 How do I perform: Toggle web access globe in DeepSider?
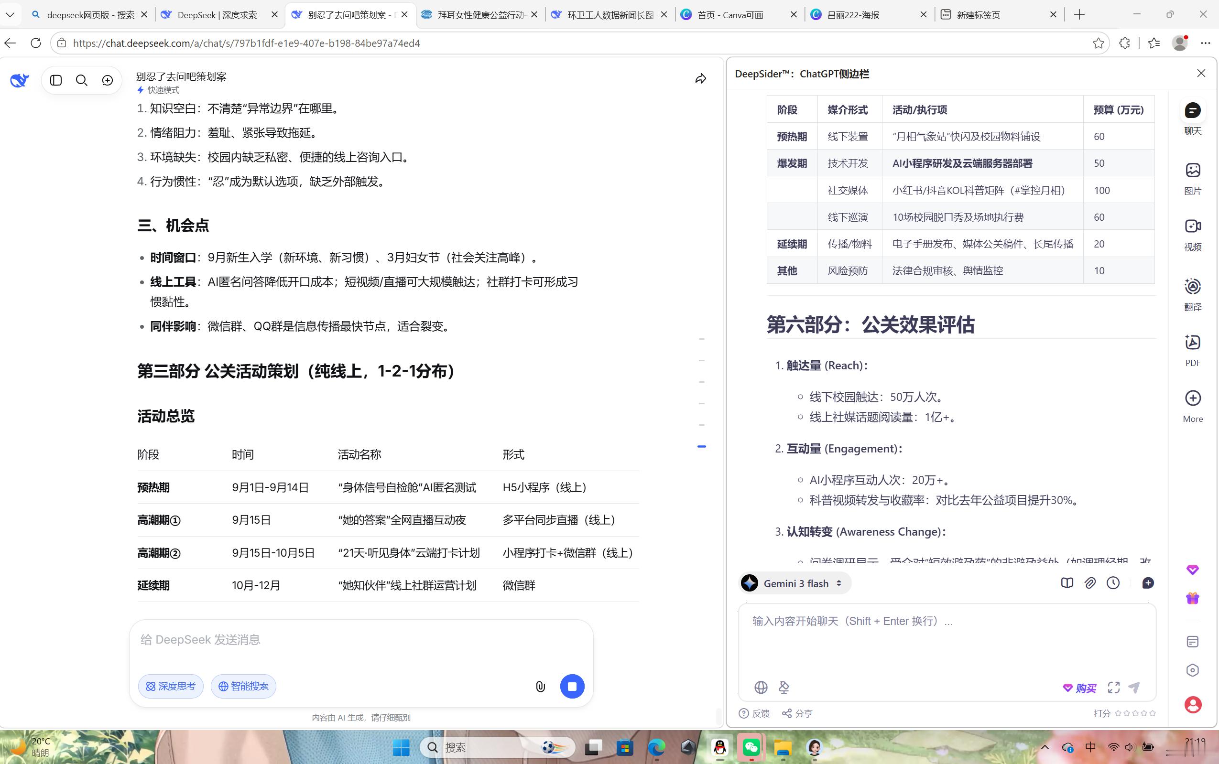[x=761, y=687]
